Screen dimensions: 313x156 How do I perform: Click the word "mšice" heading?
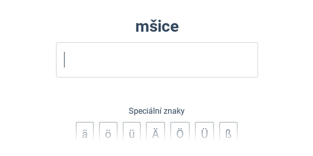click(x=157, y=26)
